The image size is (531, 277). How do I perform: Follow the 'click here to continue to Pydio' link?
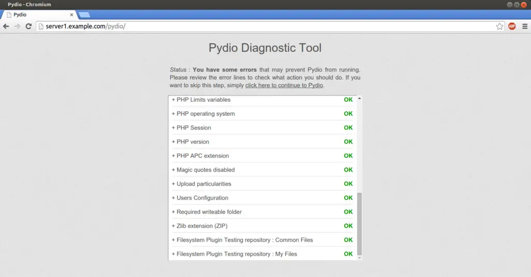tap(284, 86)
